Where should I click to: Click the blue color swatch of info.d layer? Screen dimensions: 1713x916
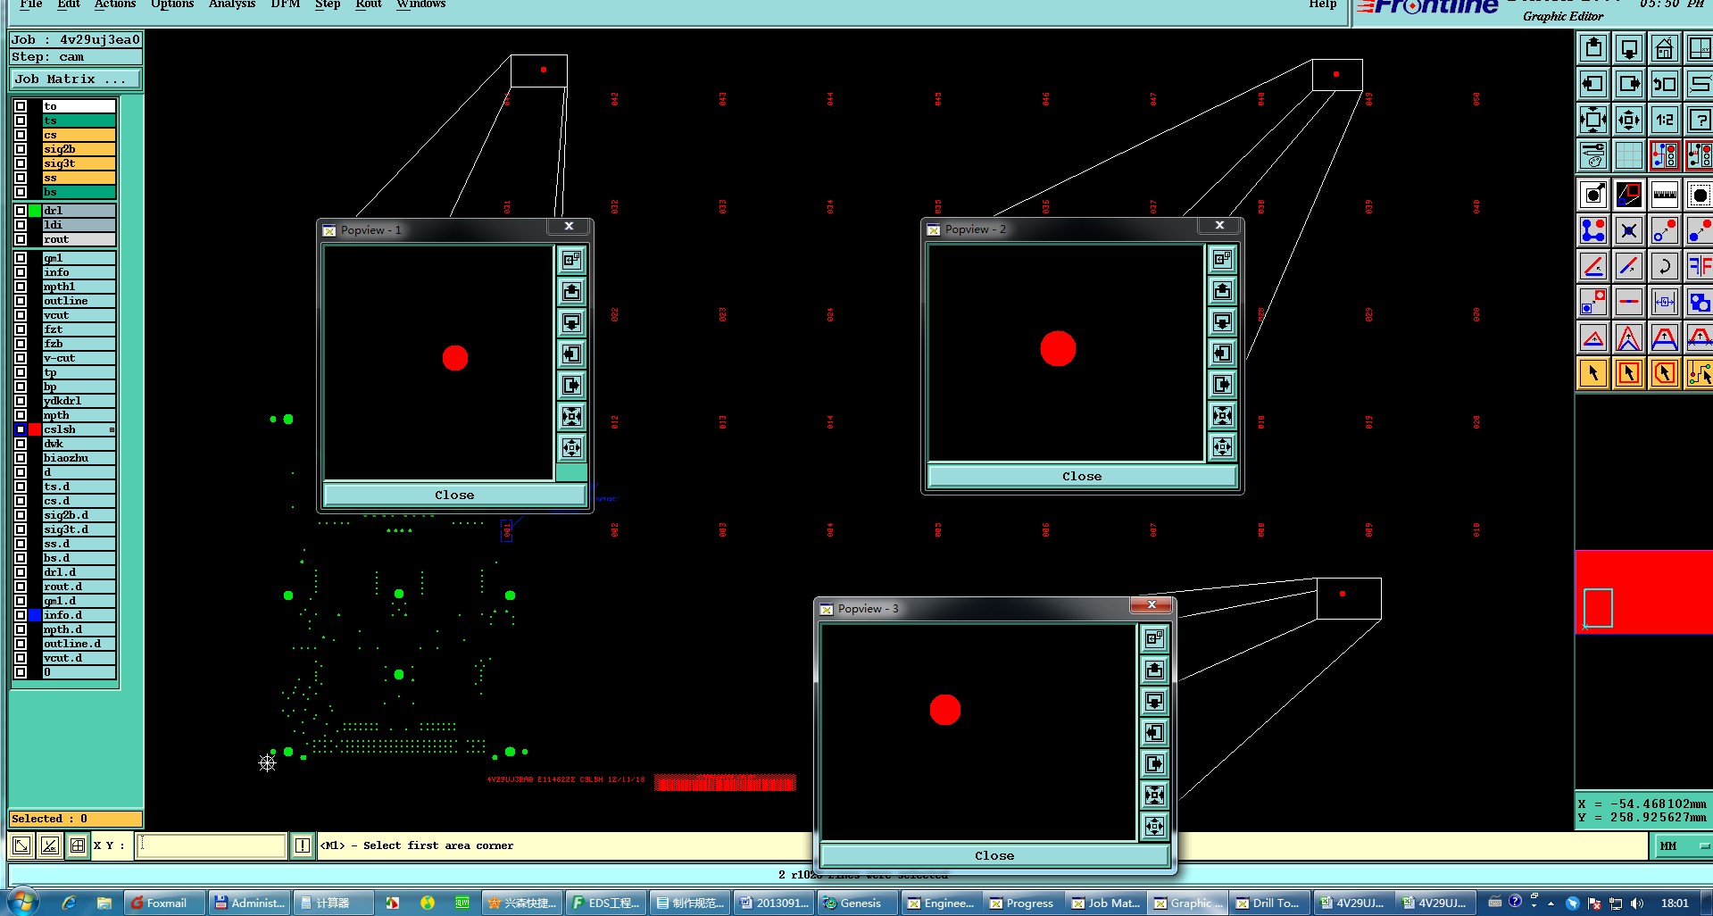35,615
